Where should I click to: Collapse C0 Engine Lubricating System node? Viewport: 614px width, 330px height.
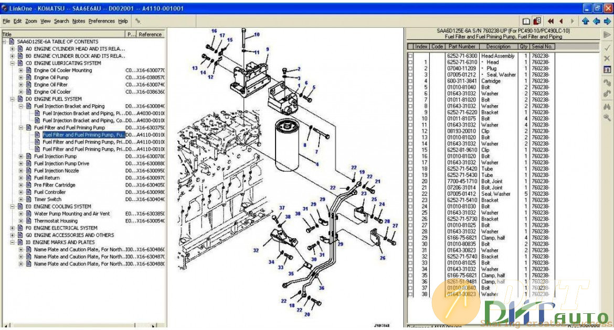[12, 63]
